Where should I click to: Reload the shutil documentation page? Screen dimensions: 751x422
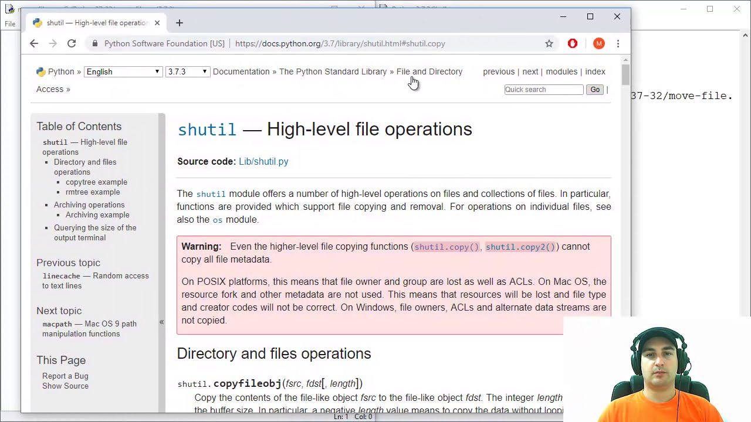(72, 43)
